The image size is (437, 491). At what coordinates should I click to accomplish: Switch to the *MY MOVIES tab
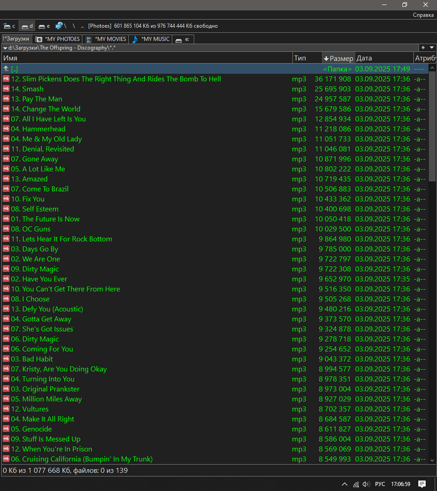click(x=106, y=39)
